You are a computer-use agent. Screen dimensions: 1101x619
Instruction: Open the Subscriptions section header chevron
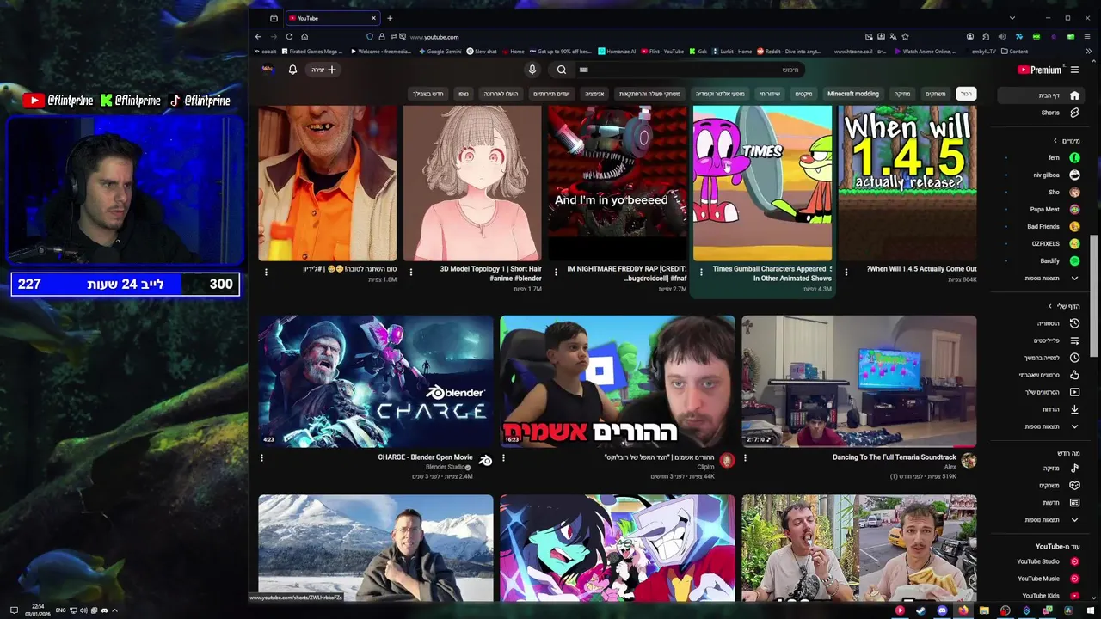point(1055,141)
